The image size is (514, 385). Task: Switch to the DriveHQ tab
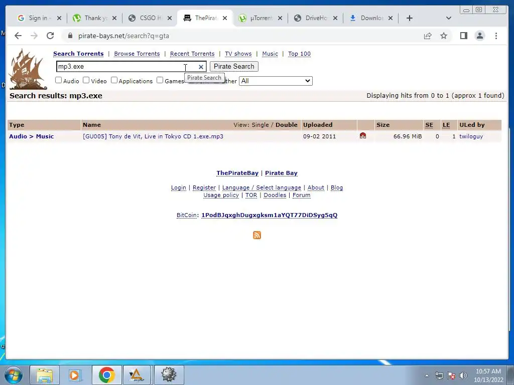[315, 18]
